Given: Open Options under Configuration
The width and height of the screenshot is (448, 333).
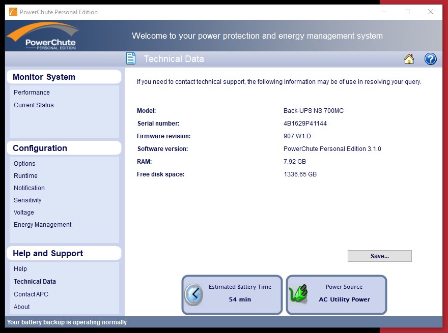Looking at the screenshot, I should click(x=24, y=164).
